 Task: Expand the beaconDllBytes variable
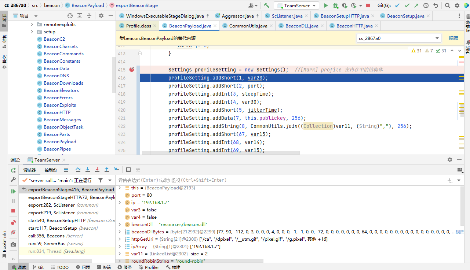pos(119,232)
